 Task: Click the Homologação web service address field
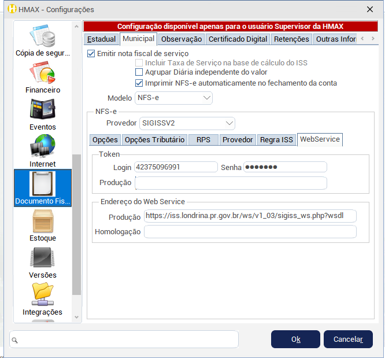click(250, 232)
